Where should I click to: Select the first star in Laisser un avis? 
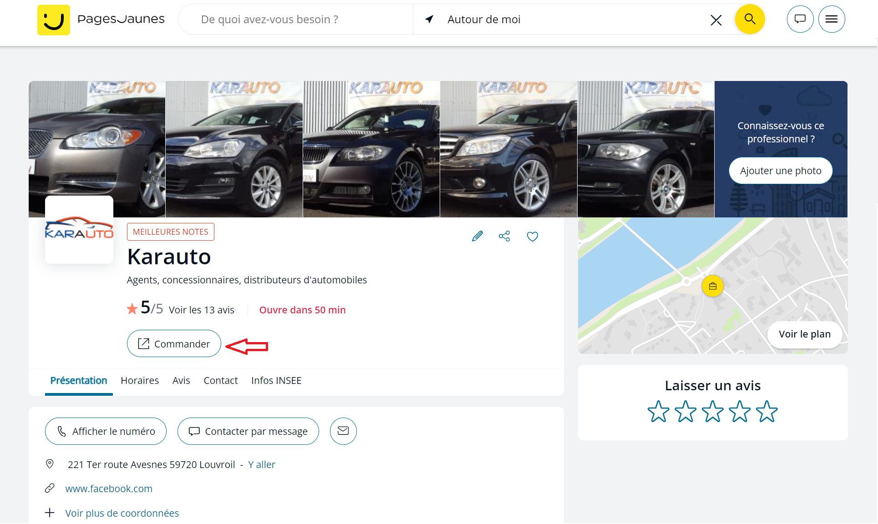(658, 411)
